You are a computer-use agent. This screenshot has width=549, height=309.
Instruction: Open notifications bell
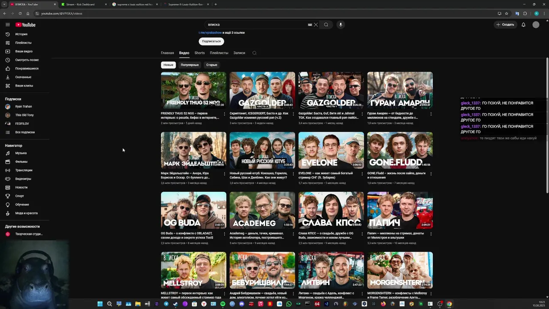[523, 25]
